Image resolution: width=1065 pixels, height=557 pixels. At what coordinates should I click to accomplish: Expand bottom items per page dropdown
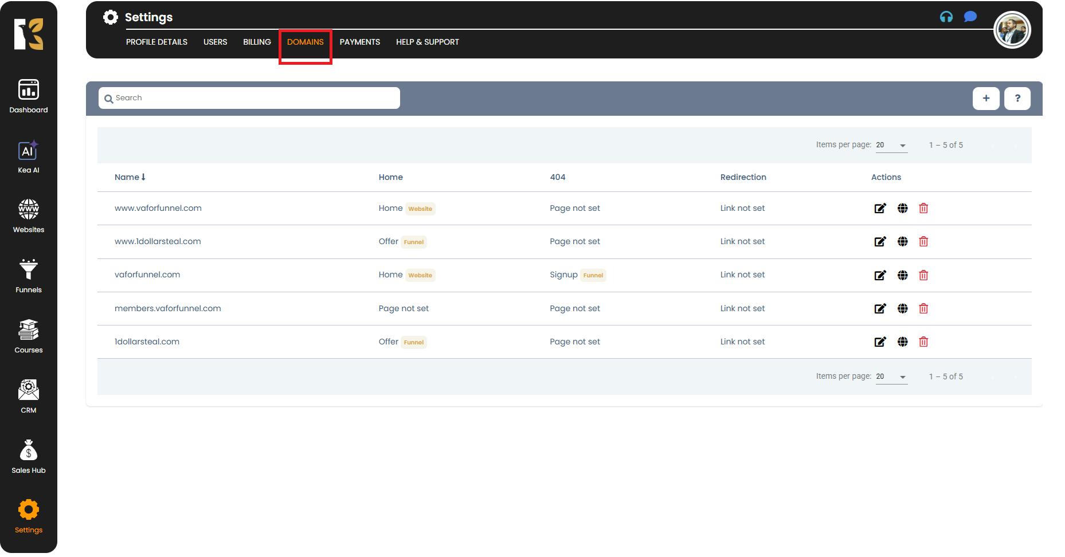point(891,377)
